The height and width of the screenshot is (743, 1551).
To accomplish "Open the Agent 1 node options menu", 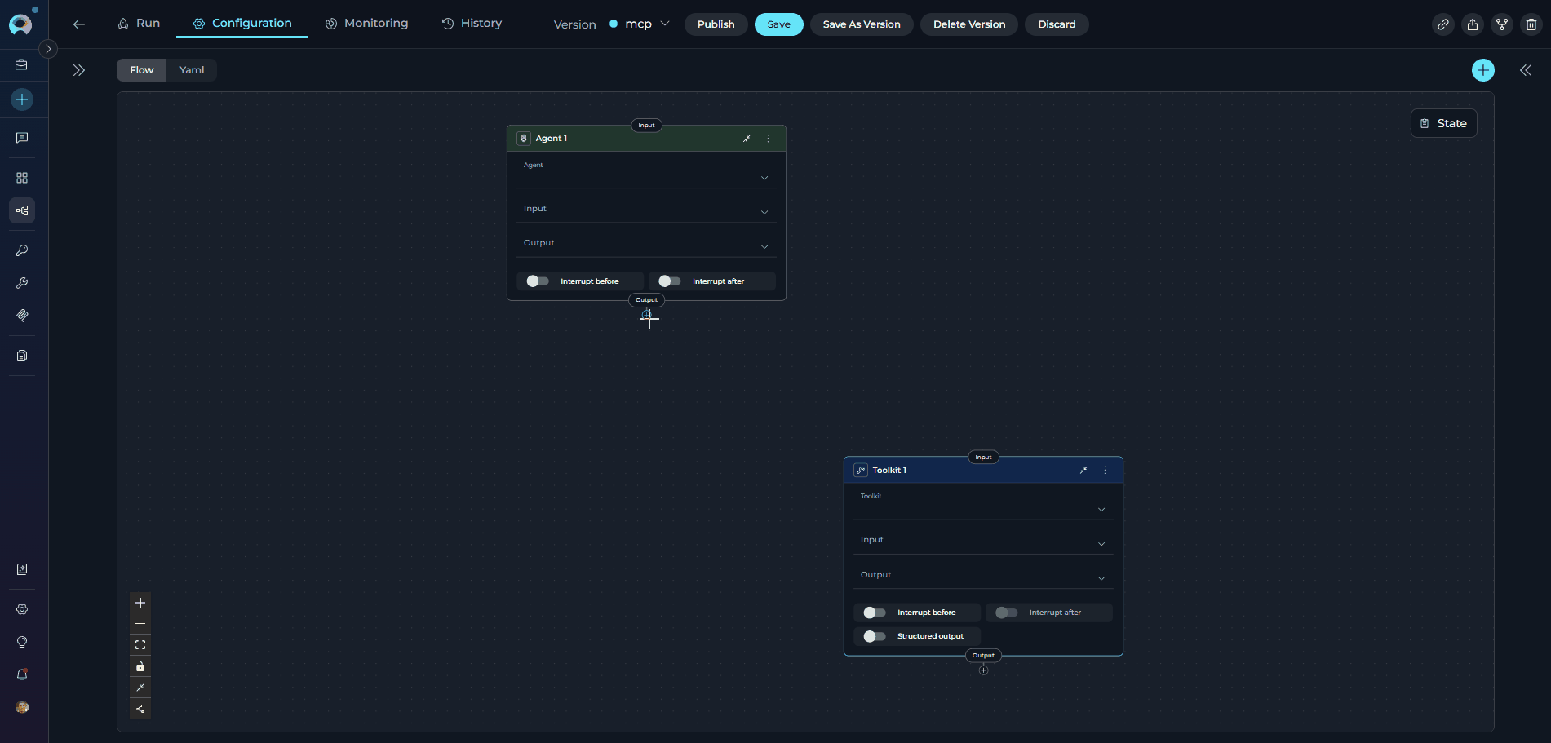I will pos(768,139).
